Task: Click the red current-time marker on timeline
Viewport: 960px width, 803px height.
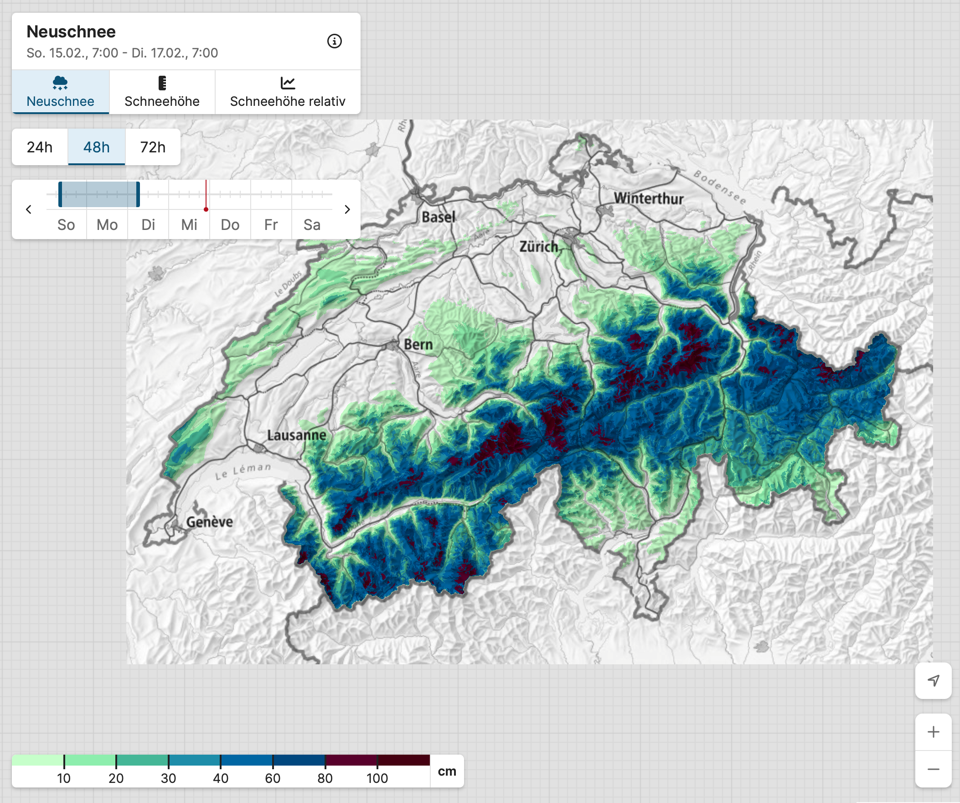Action: click(206, 209)
